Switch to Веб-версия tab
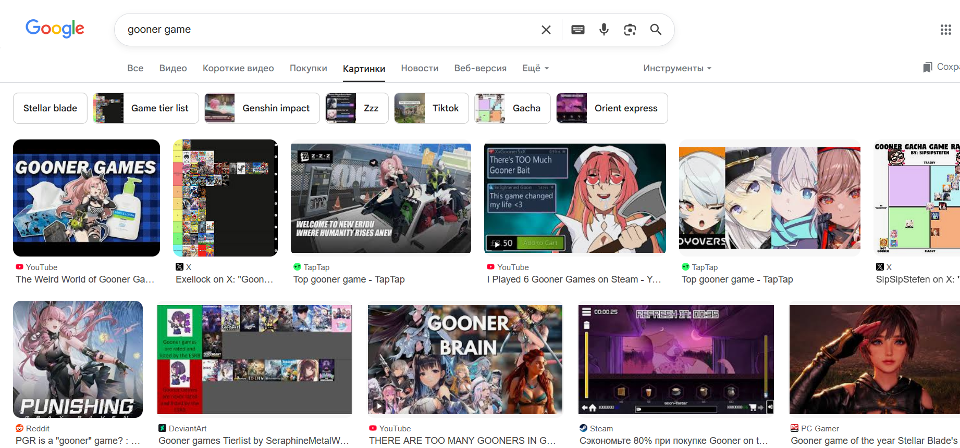 click(481, 68)
